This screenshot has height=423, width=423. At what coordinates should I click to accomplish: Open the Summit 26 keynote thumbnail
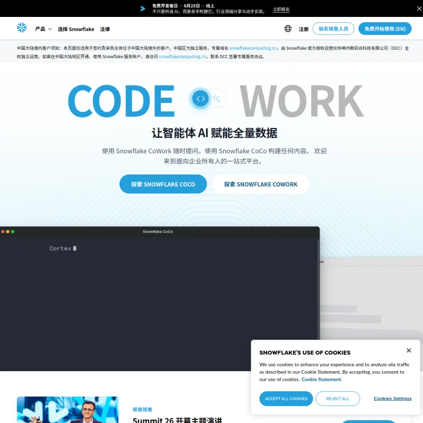pos(68,409)
